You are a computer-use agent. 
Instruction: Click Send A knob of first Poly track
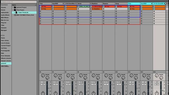[43, 76]
